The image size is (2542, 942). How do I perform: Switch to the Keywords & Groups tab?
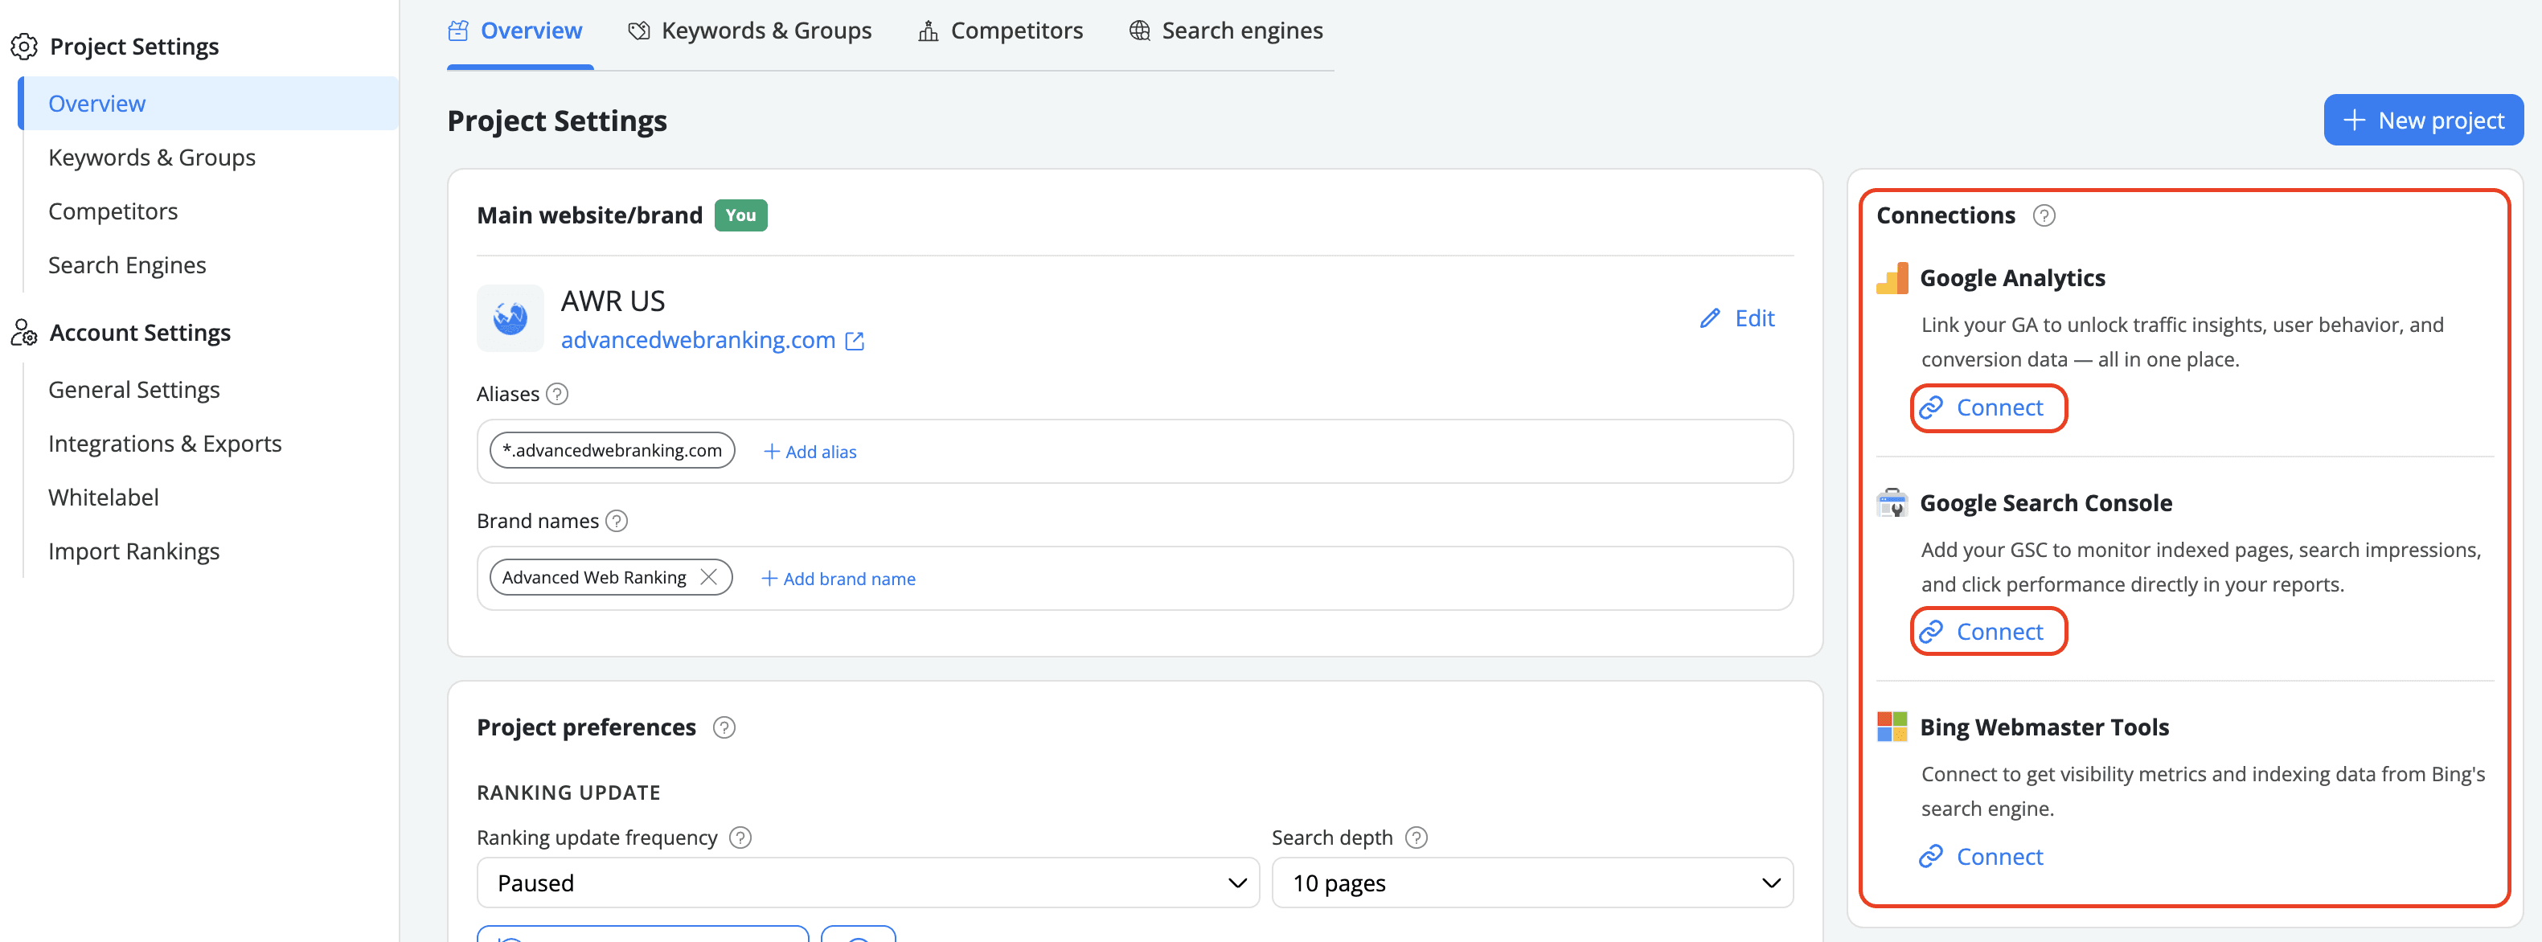pyautogui.click(x=750, y=31)
